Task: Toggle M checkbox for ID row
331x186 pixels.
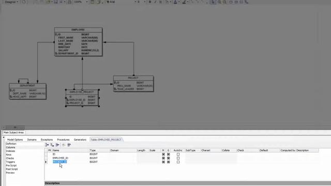Action: tap(163, 154)
